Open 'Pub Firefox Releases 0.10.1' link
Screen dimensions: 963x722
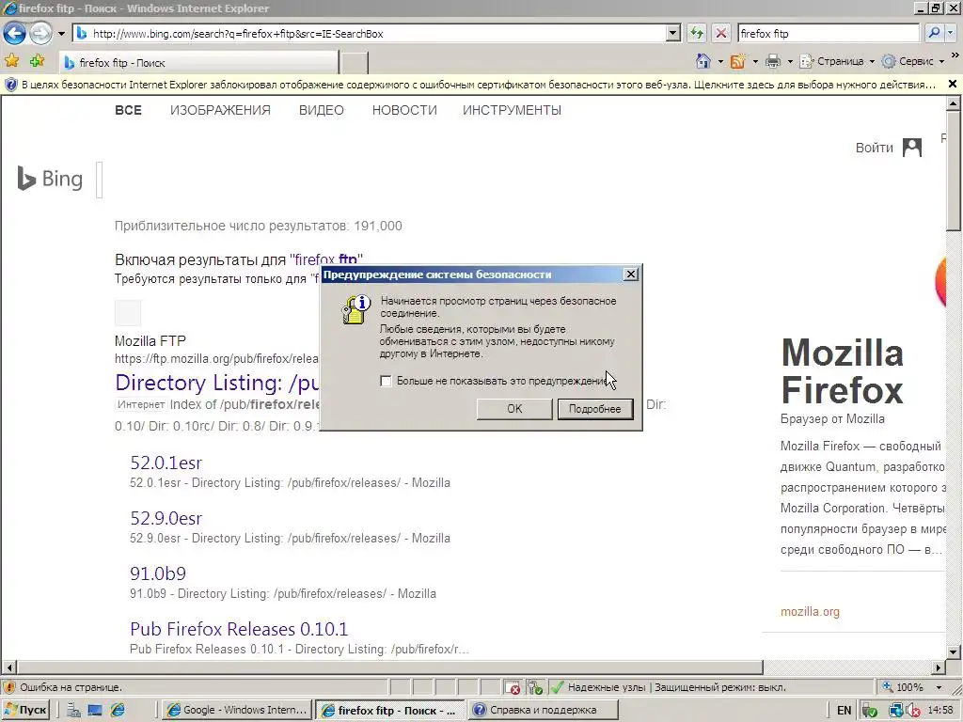coord(239,629)
